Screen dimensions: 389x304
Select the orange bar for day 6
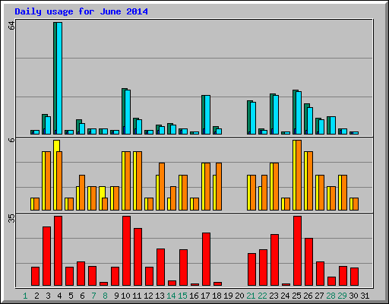click(x=82, y=192)
